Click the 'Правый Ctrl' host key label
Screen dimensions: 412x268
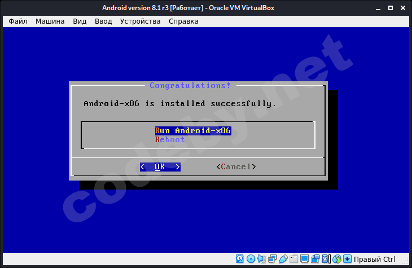coord(374,260)
